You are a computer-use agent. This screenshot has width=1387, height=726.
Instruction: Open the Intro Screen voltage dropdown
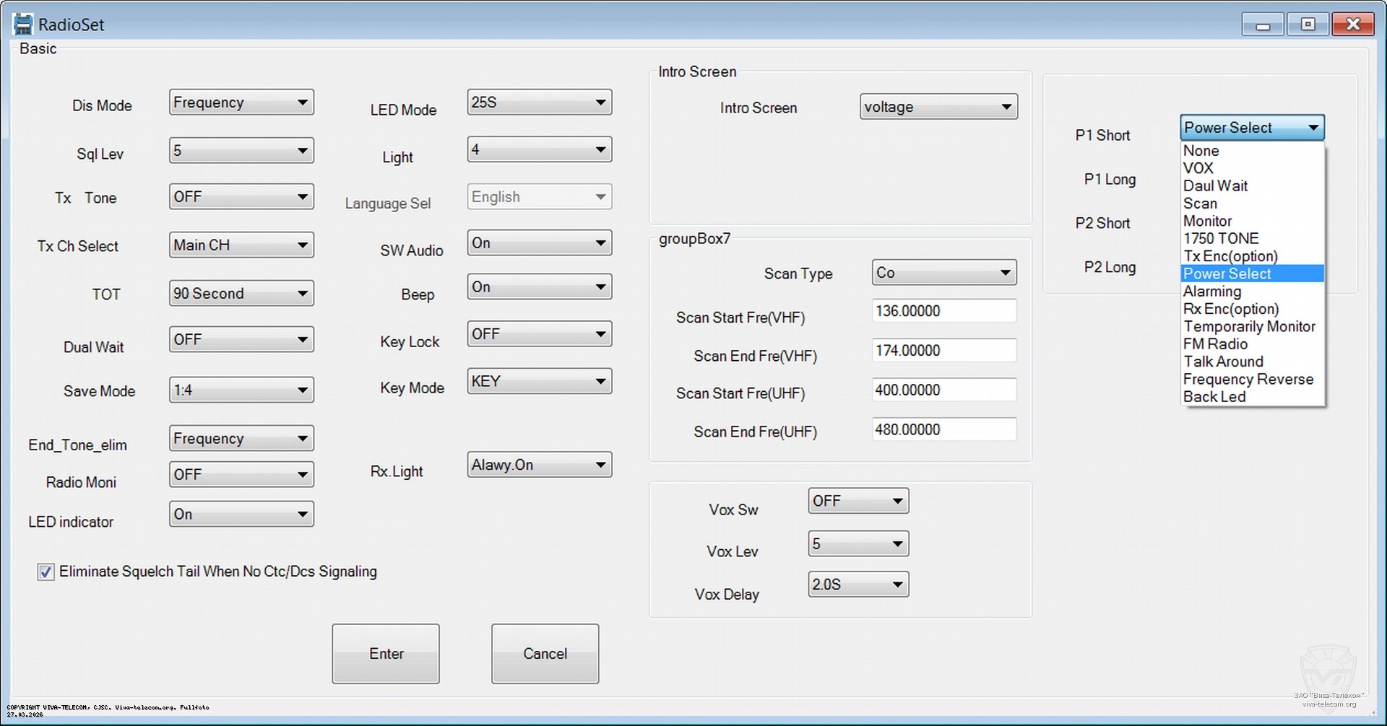(x=938, y=107)
